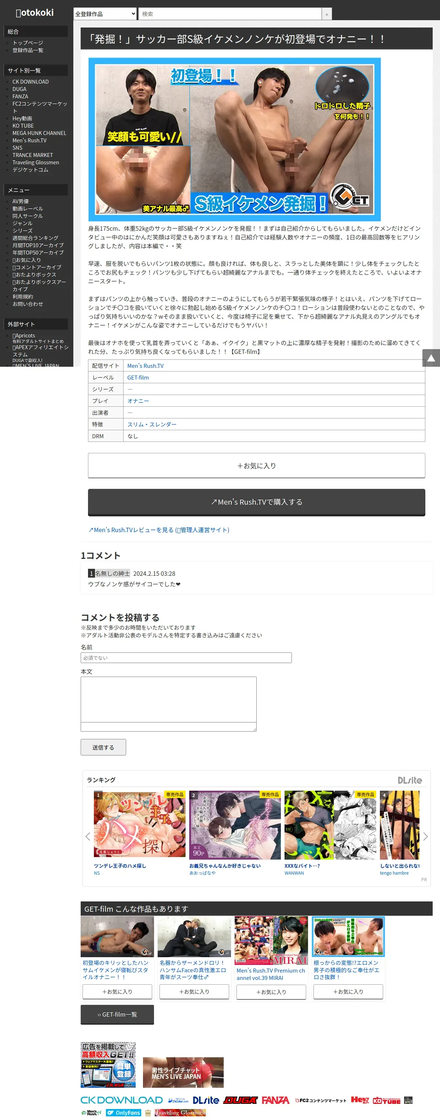Click スリム・スレンダー feature link
This screenshot has width=440, height=1120.
(152, 424)
